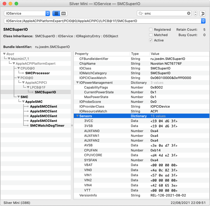Collapse the AppleACPIPlatformExpert node
Screen dimensions: 210x206
point(14,63)
